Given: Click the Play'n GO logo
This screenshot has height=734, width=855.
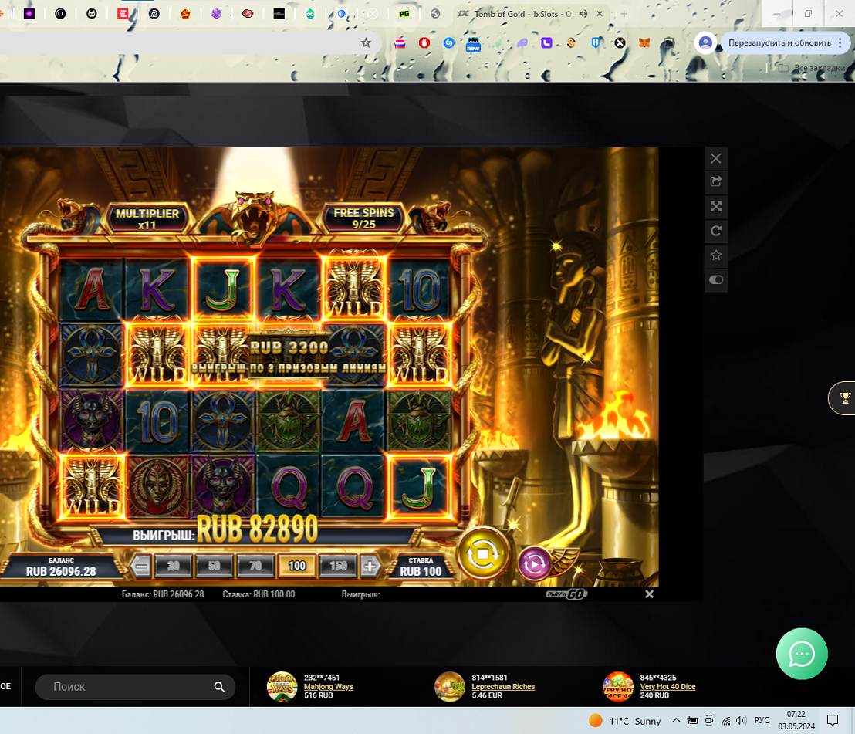Looking at the screenshot, I should point(566,594).
